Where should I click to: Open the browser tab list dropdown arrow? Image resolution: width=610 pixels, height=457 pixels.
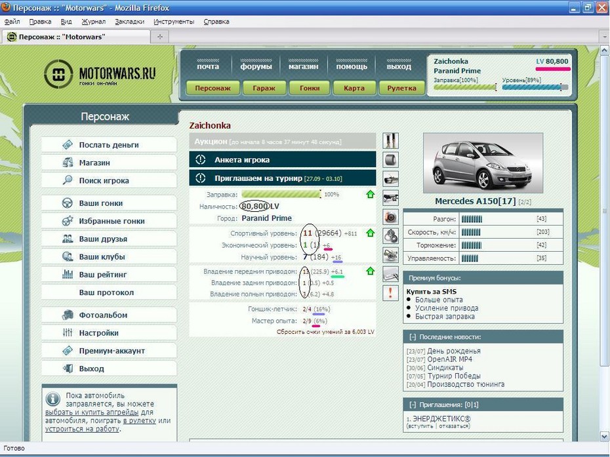(605, 37)
